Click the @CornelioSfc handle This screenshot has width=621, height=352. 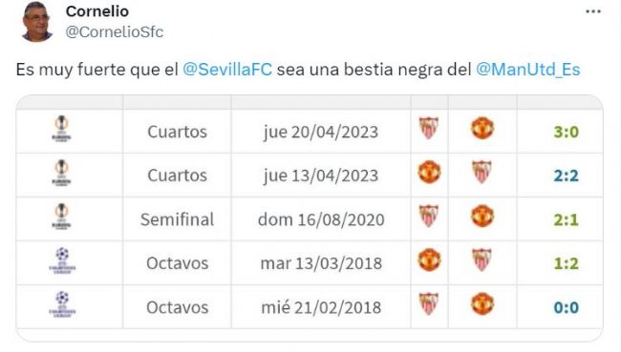(x=114, y=31)
